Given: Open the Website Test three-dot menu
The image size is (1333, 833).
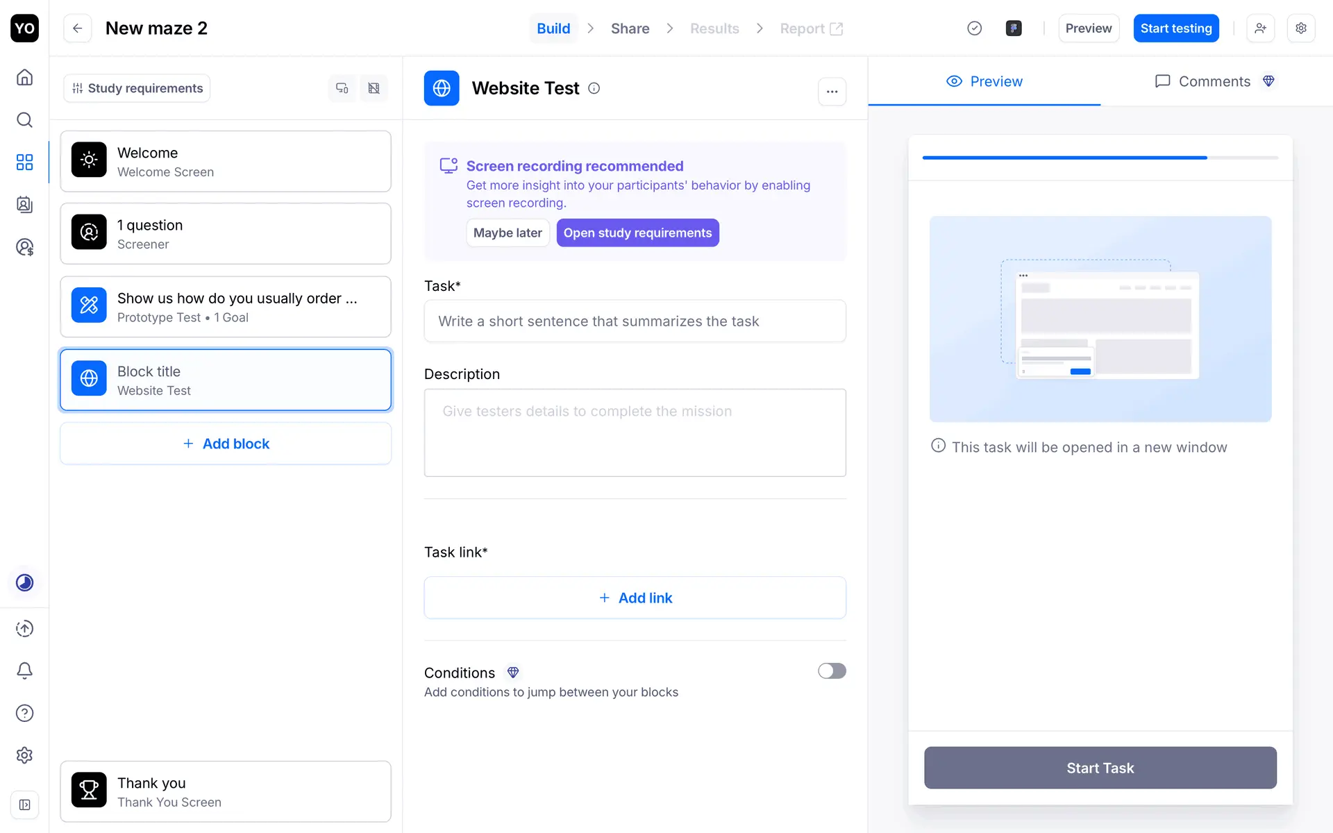Looking at the screenshot, I should (832, 92).
